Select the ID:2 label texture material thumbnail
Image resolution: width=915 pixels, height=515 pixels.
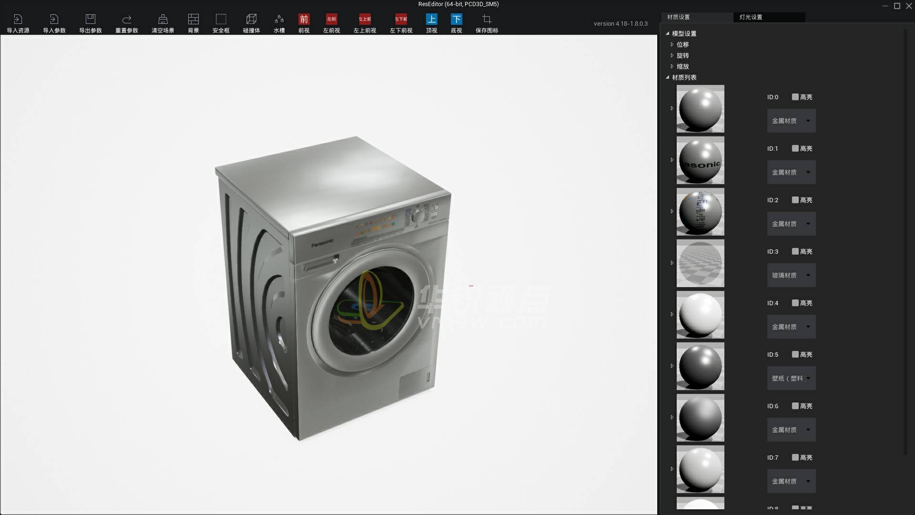700,212
